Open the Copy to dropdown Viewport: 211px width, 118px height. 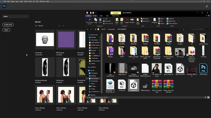(x=122, y=21)
